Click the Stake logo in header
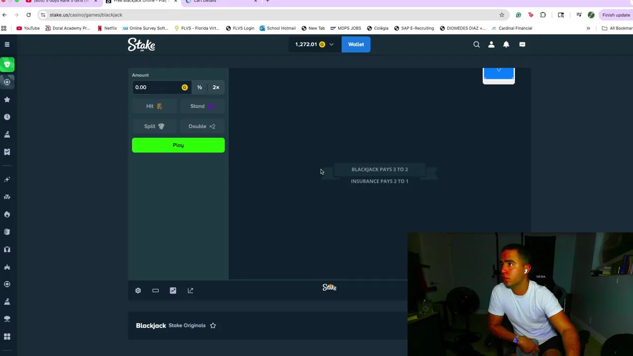The height and width of the screenshot is (356, 633). pyautogui.click(x=141, y=44)
